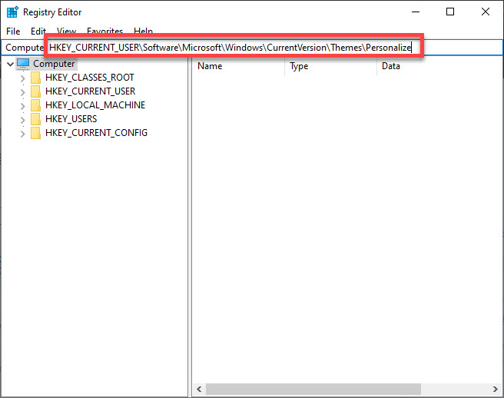
Task: Click inside the registry path address bar
Action: (230, 48)
